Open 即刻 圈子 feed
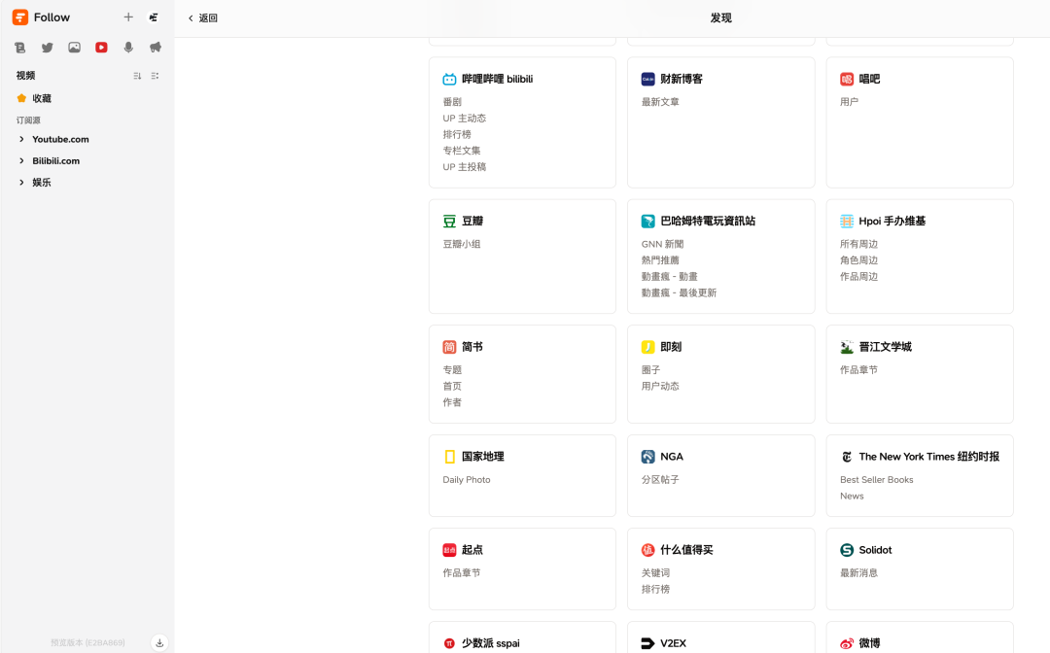Screen dimensions: 1050x653 [x=650, y=370]
